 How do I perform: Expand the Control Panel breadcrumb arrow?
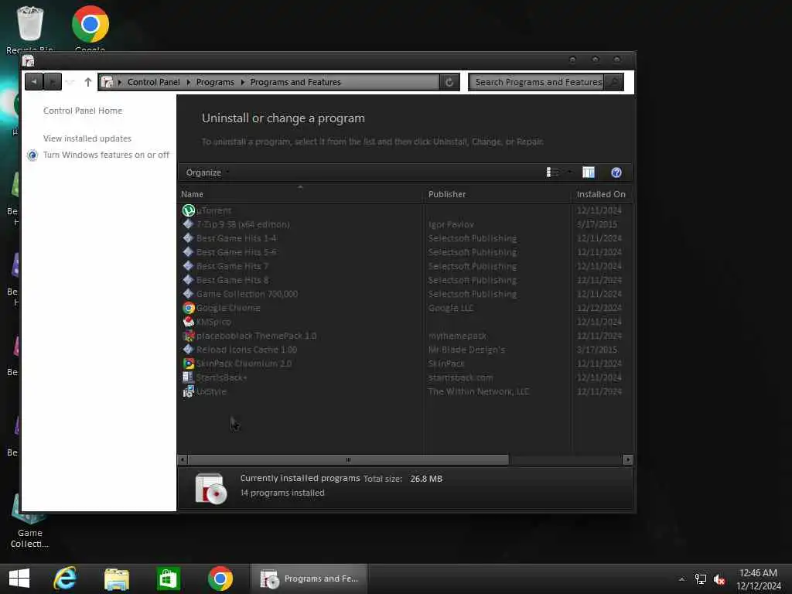pos(189,82)
